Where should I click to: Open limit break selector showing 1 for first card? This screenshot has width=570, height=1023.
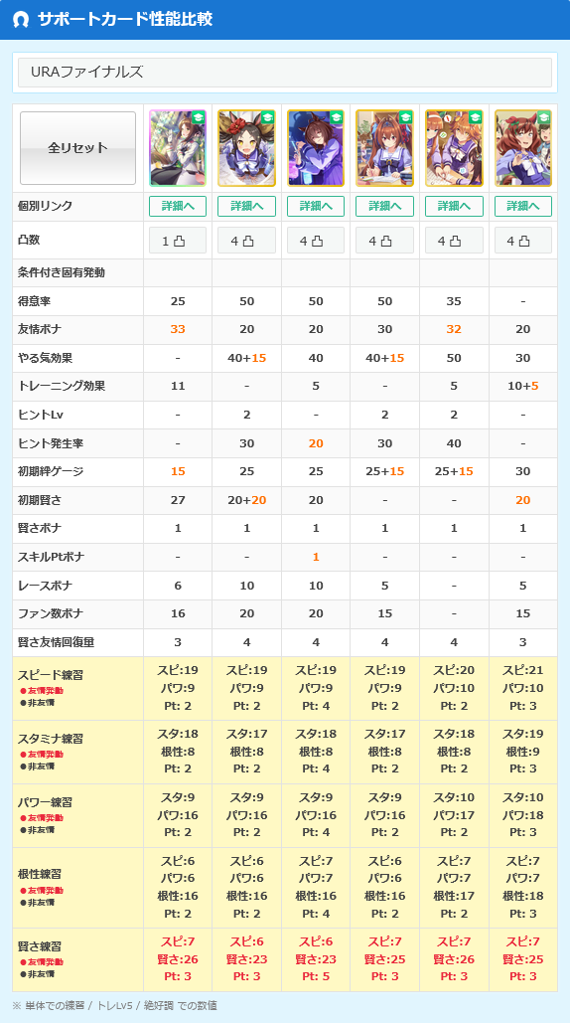coord(178,241)
